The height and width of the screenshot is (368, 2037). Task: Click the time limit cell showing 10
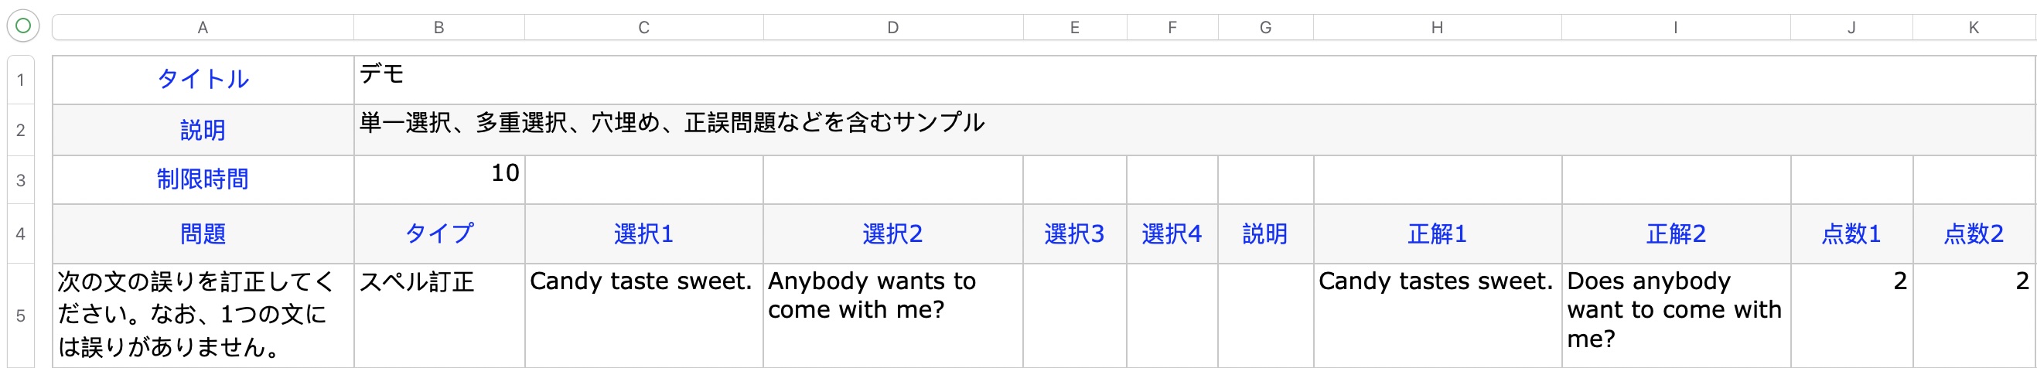438,180
